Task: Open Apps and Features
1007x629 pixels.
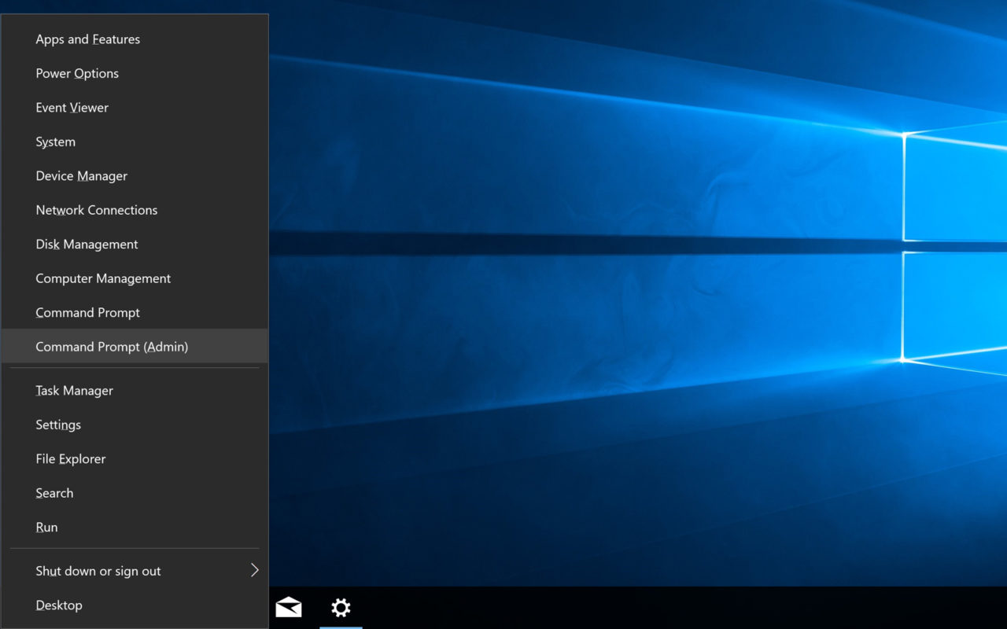Action: tap(88, 39)
